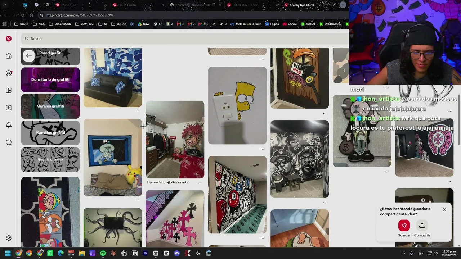The width and height of the screenshot is (461, 259).
Task: Click the Home decor @allaska.arts caption
Action: coord(167,182)
